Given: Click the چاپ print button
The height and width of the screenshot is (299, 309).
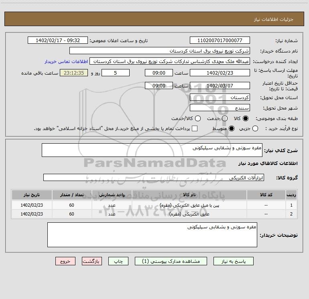Looking at the screenshot, I should (x=118, y=261).
